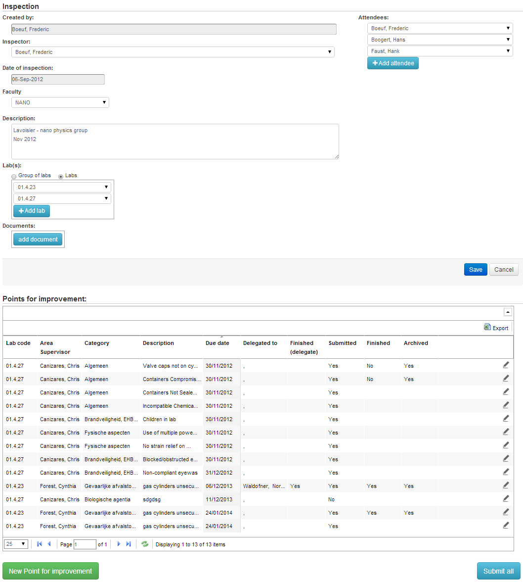Sort by the Description column header

tap(158, 343)
